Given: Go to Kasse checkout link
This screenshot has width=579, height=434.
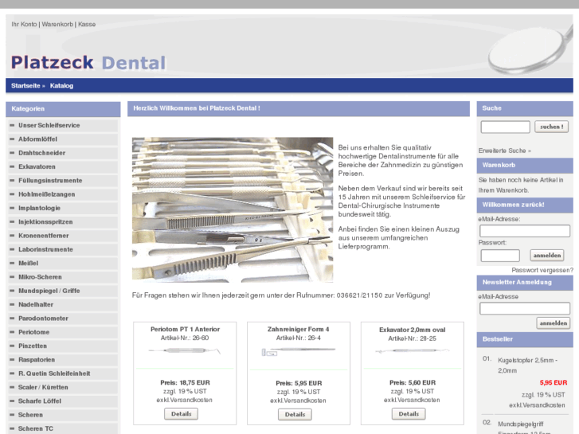Looking at the screenshot, I should pos(87,25).
